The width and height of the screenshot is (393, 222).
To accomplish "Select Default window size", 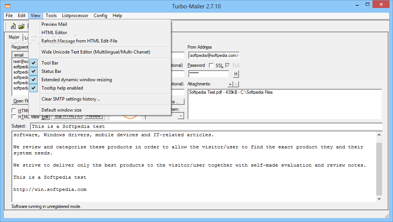I will point(100,110).
